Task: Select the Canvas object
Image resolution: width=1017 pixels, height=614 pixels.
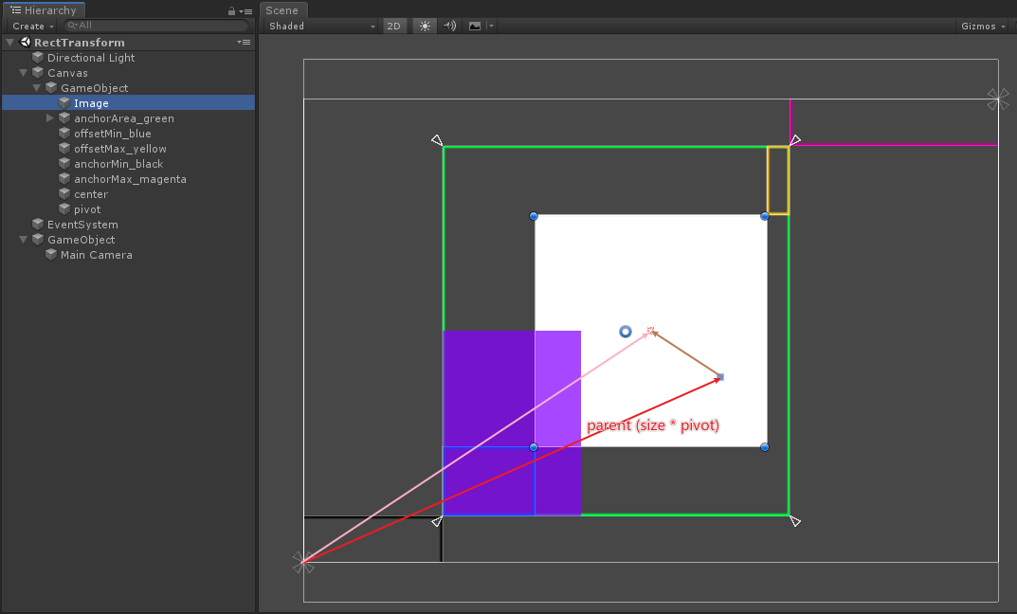Action: [67, 73]
